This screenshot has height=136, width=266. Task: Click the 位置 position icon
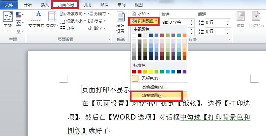(x=241, y=19)
